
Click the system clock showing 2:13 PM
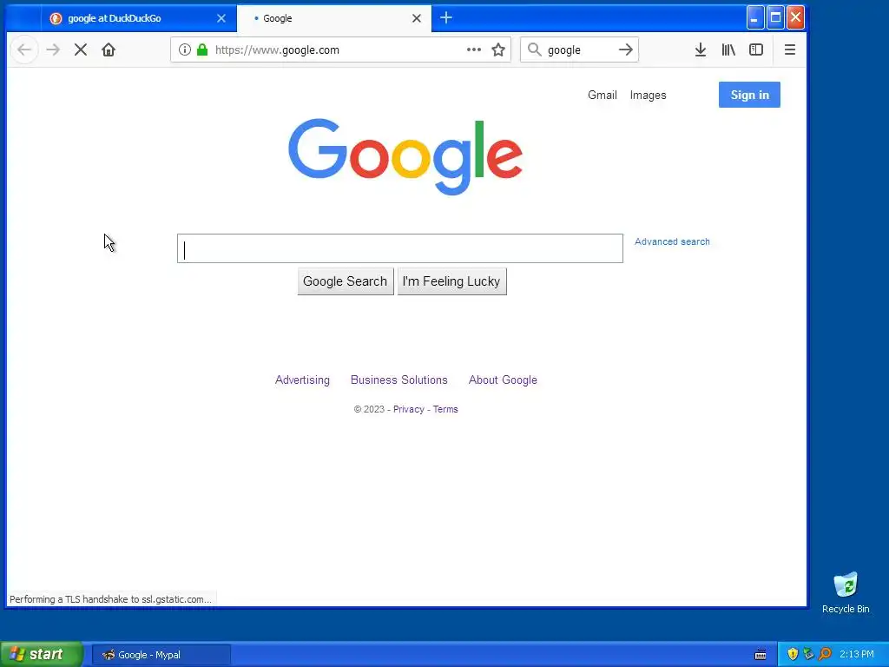[857, 654]
